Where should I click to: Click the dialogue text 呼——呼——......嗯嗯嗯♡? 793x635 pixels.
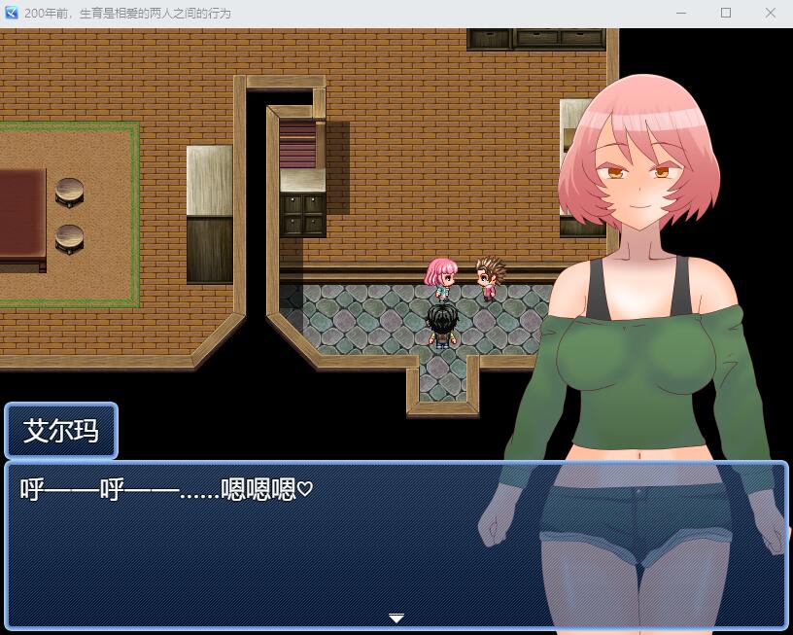[x=166, y=489]
